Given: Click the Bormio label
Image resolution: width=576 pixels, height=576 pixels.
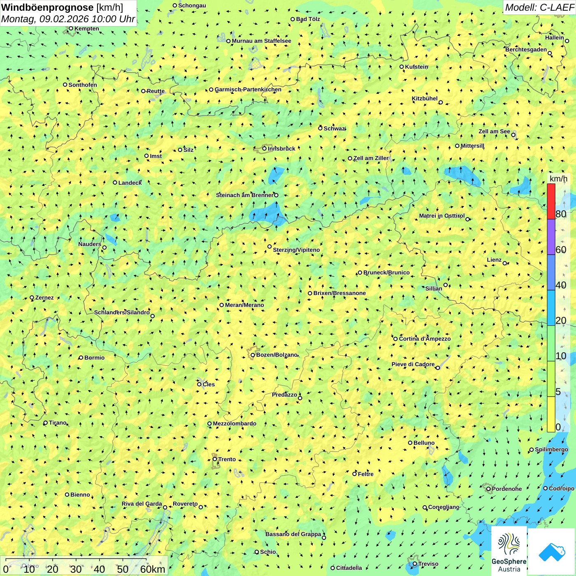Looking at the screenshot, I should [x=94, y=358].
